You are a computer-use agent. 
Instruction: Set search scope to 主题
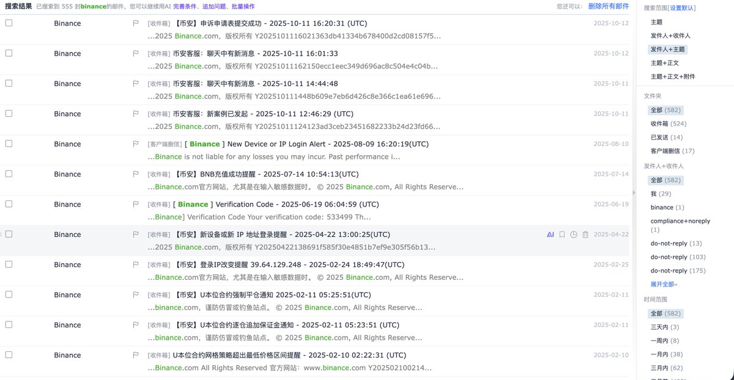656,22
